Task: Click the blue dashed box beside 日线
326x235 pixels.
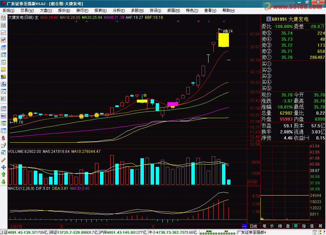Action: tap(244, 226)
